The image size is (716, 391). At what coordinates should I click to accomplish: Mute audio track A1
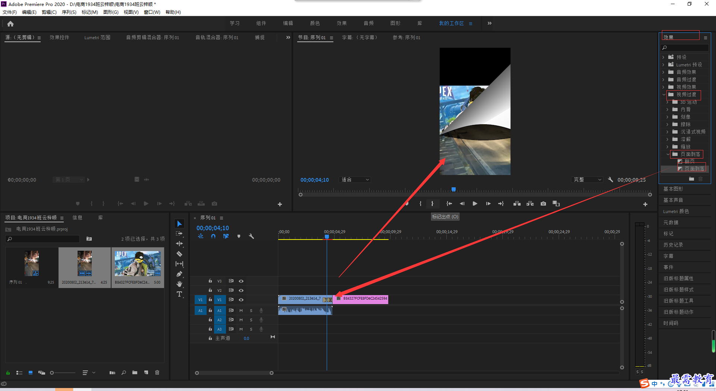pos(241,310)
